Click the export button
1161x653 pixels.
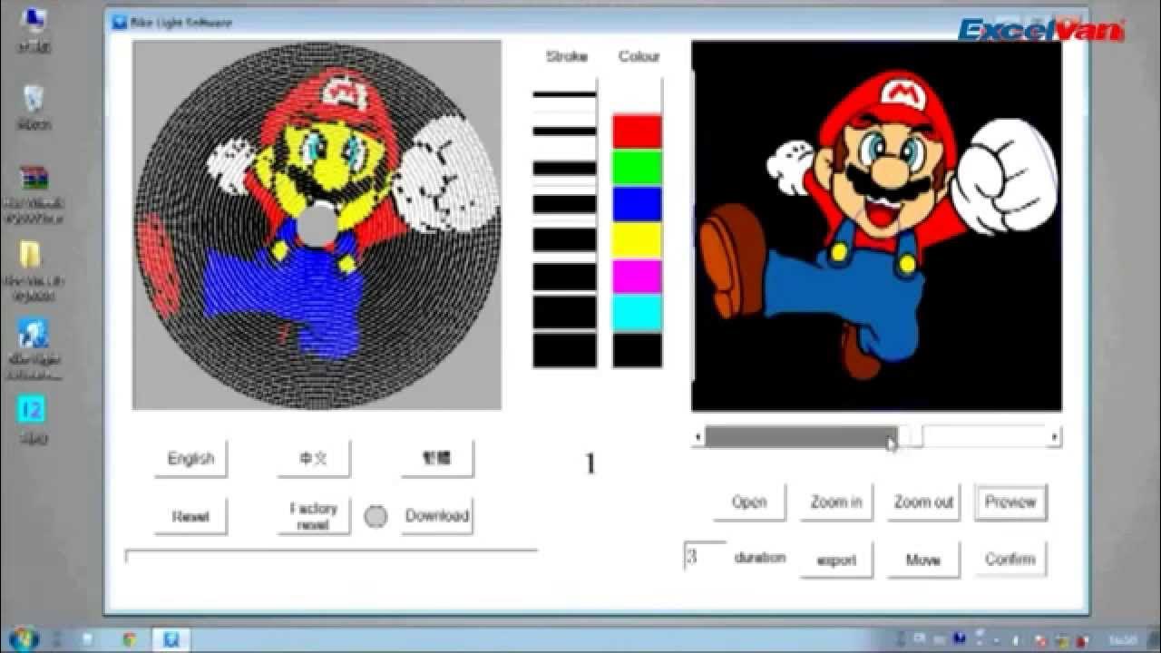pyautogui.click(x=836, y=560)
